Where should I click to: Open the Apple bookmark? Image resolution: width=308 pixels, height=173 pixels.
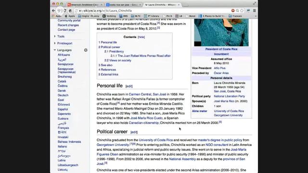[x=70, y=16]
